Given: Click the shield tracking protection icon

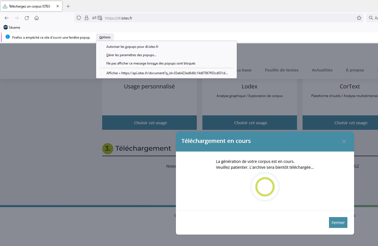Looking at the screenshot, I should [79, 18].
